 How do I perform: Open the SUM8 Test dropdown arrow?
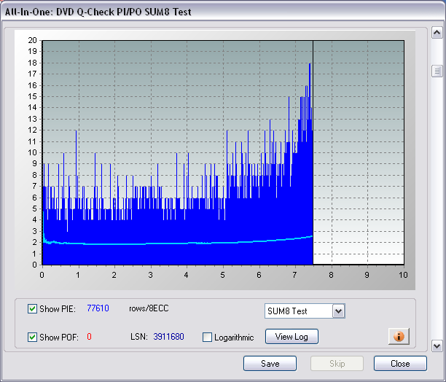click(338, 311)
